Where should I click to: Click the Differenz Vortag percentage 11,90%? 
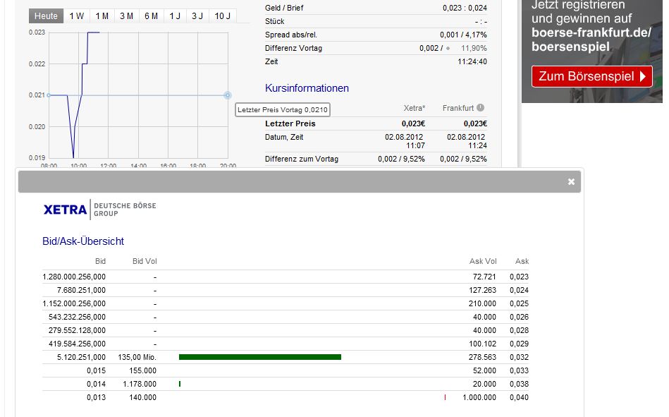coord(474,48)
